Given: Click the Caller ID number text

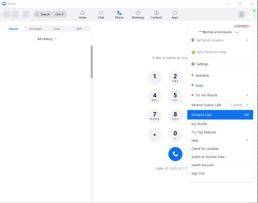Looking at the screenshot, I should (171, 169).
